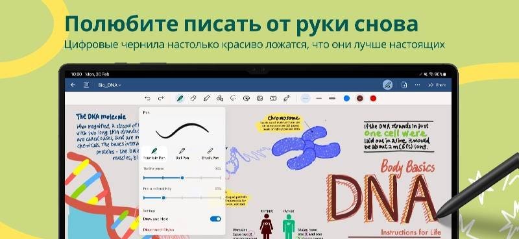Screen dimensions: 519x239
Task: Open the three-dot more options menu
Action: pos(417,85)
